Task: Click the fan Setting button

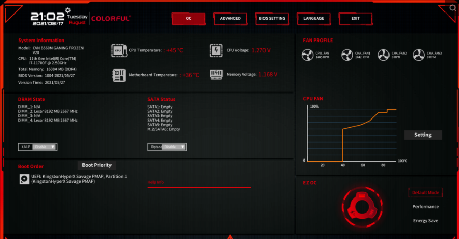Action: point(423,135)
